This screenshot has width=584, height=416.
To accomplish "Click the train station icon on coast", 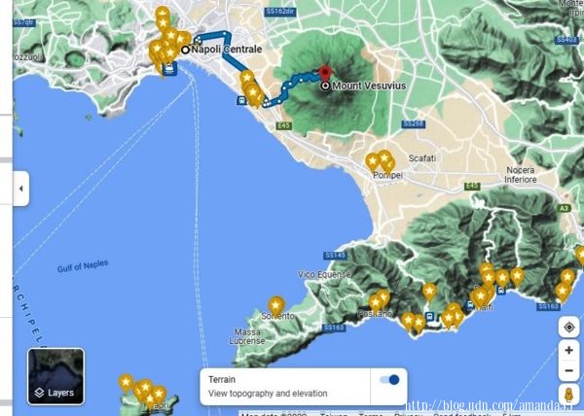I will tap(241, 100).
